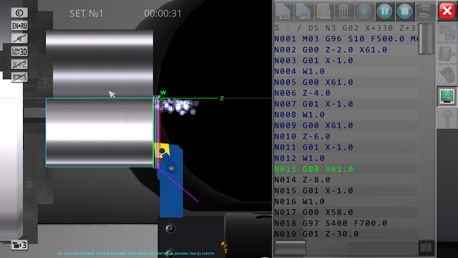Open the workpiece swap icon
Image resolution: width=458 pixels, height=258 pixels.
tap(425, 11)
